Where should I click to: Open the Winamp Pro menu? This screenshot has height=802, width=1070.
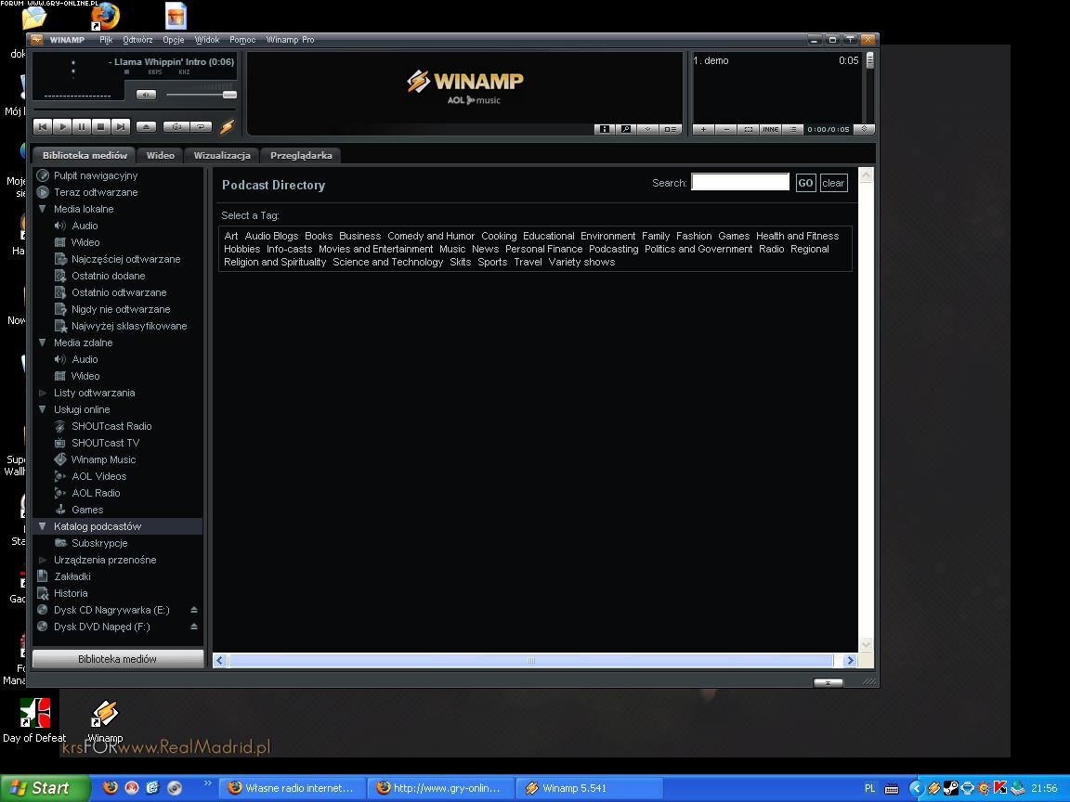tap(290, 40)
